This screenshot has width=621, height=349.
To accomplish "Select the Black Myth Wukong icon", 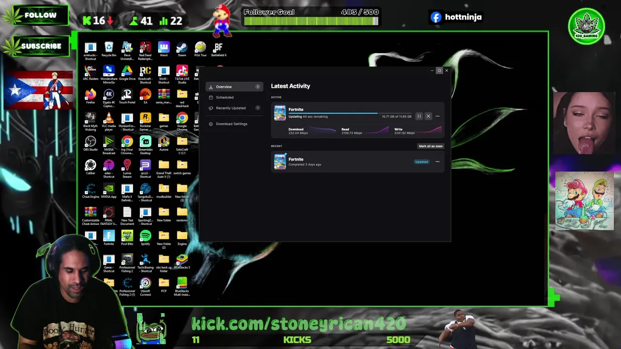I will [x=90, y=122].
